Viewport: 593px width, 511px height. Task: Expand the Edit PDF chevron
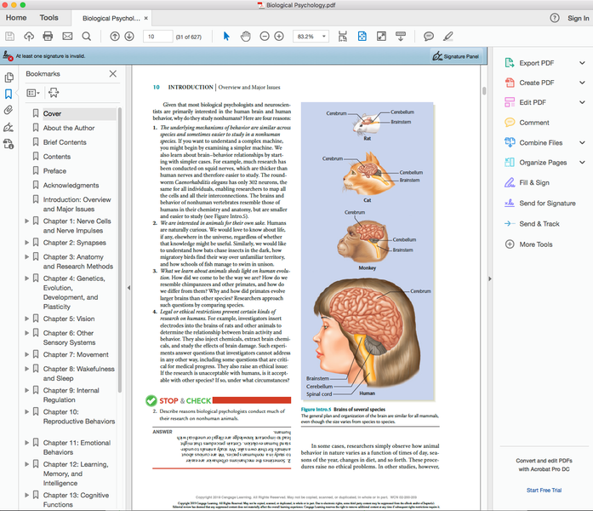tap(582, 102)
